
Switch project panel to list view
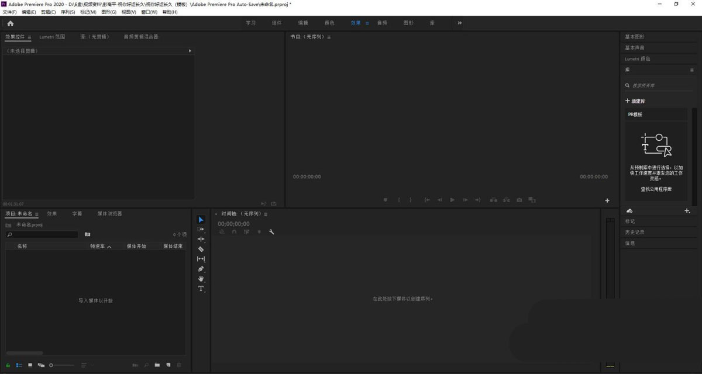(19, 365)
